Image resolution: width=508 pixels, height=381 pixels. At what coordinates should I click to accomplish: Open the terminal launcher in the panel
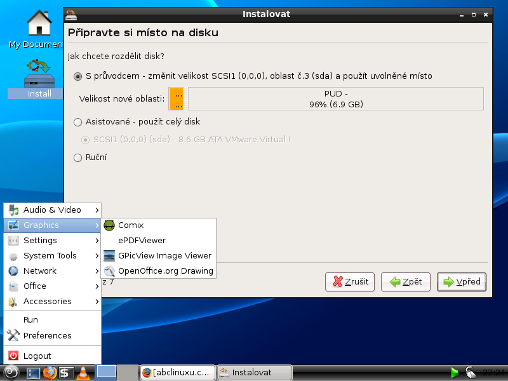tap(66, 373)
